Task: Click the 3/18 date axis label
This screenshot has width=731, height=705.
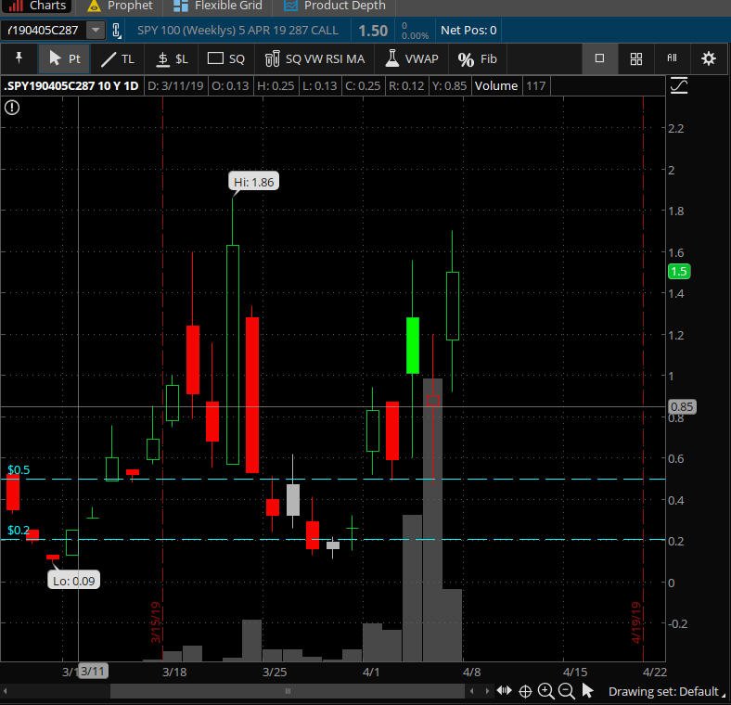Action: 174,672
